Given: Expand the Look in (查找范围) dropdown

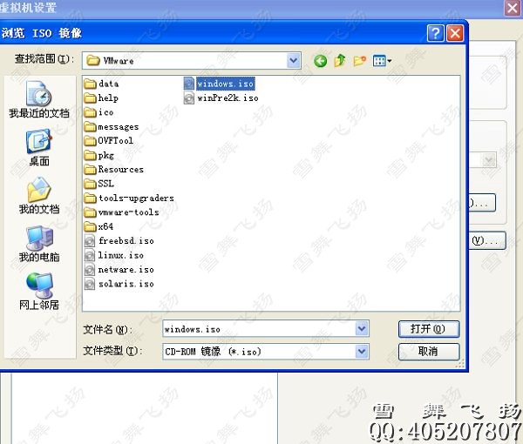Looking at the screenshot, I should coord(294,61).
